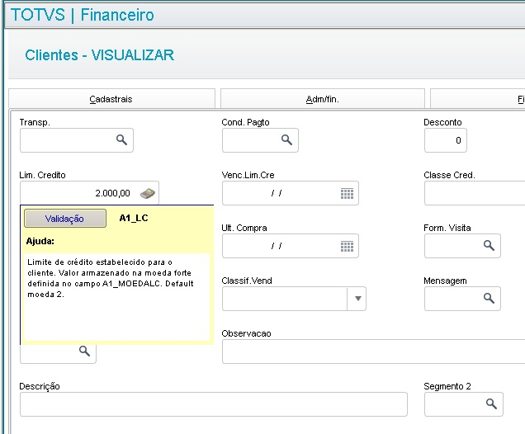Click the Classif.Vend combo box field
Image resolution: width=525 pixels, height=434 pixels.
click(x=294, y=299)
